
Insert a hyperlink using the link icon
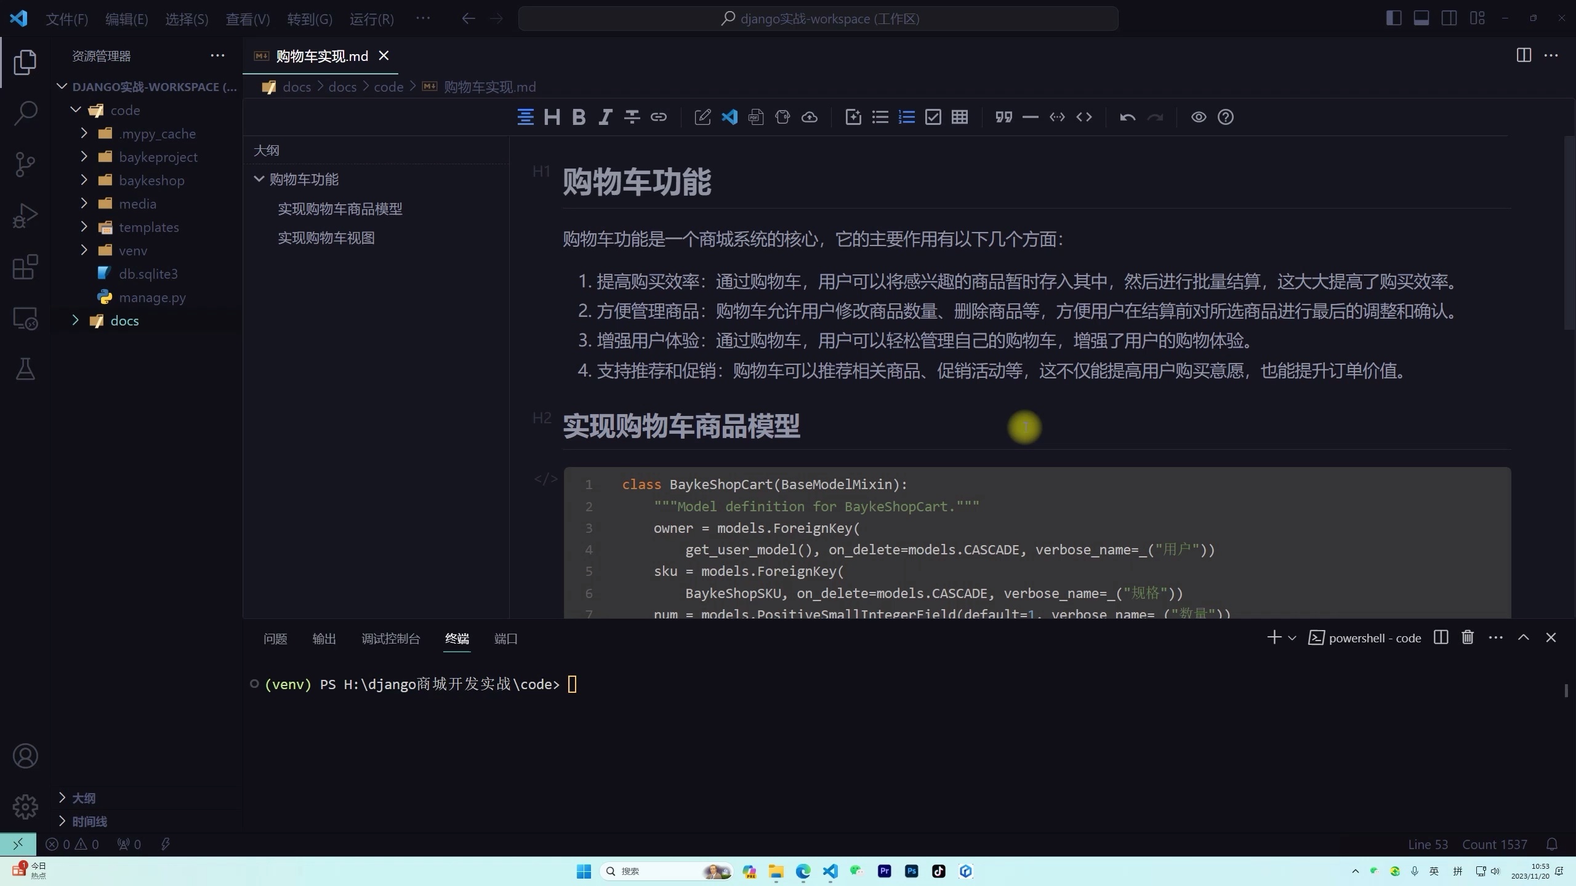[659, 117]
